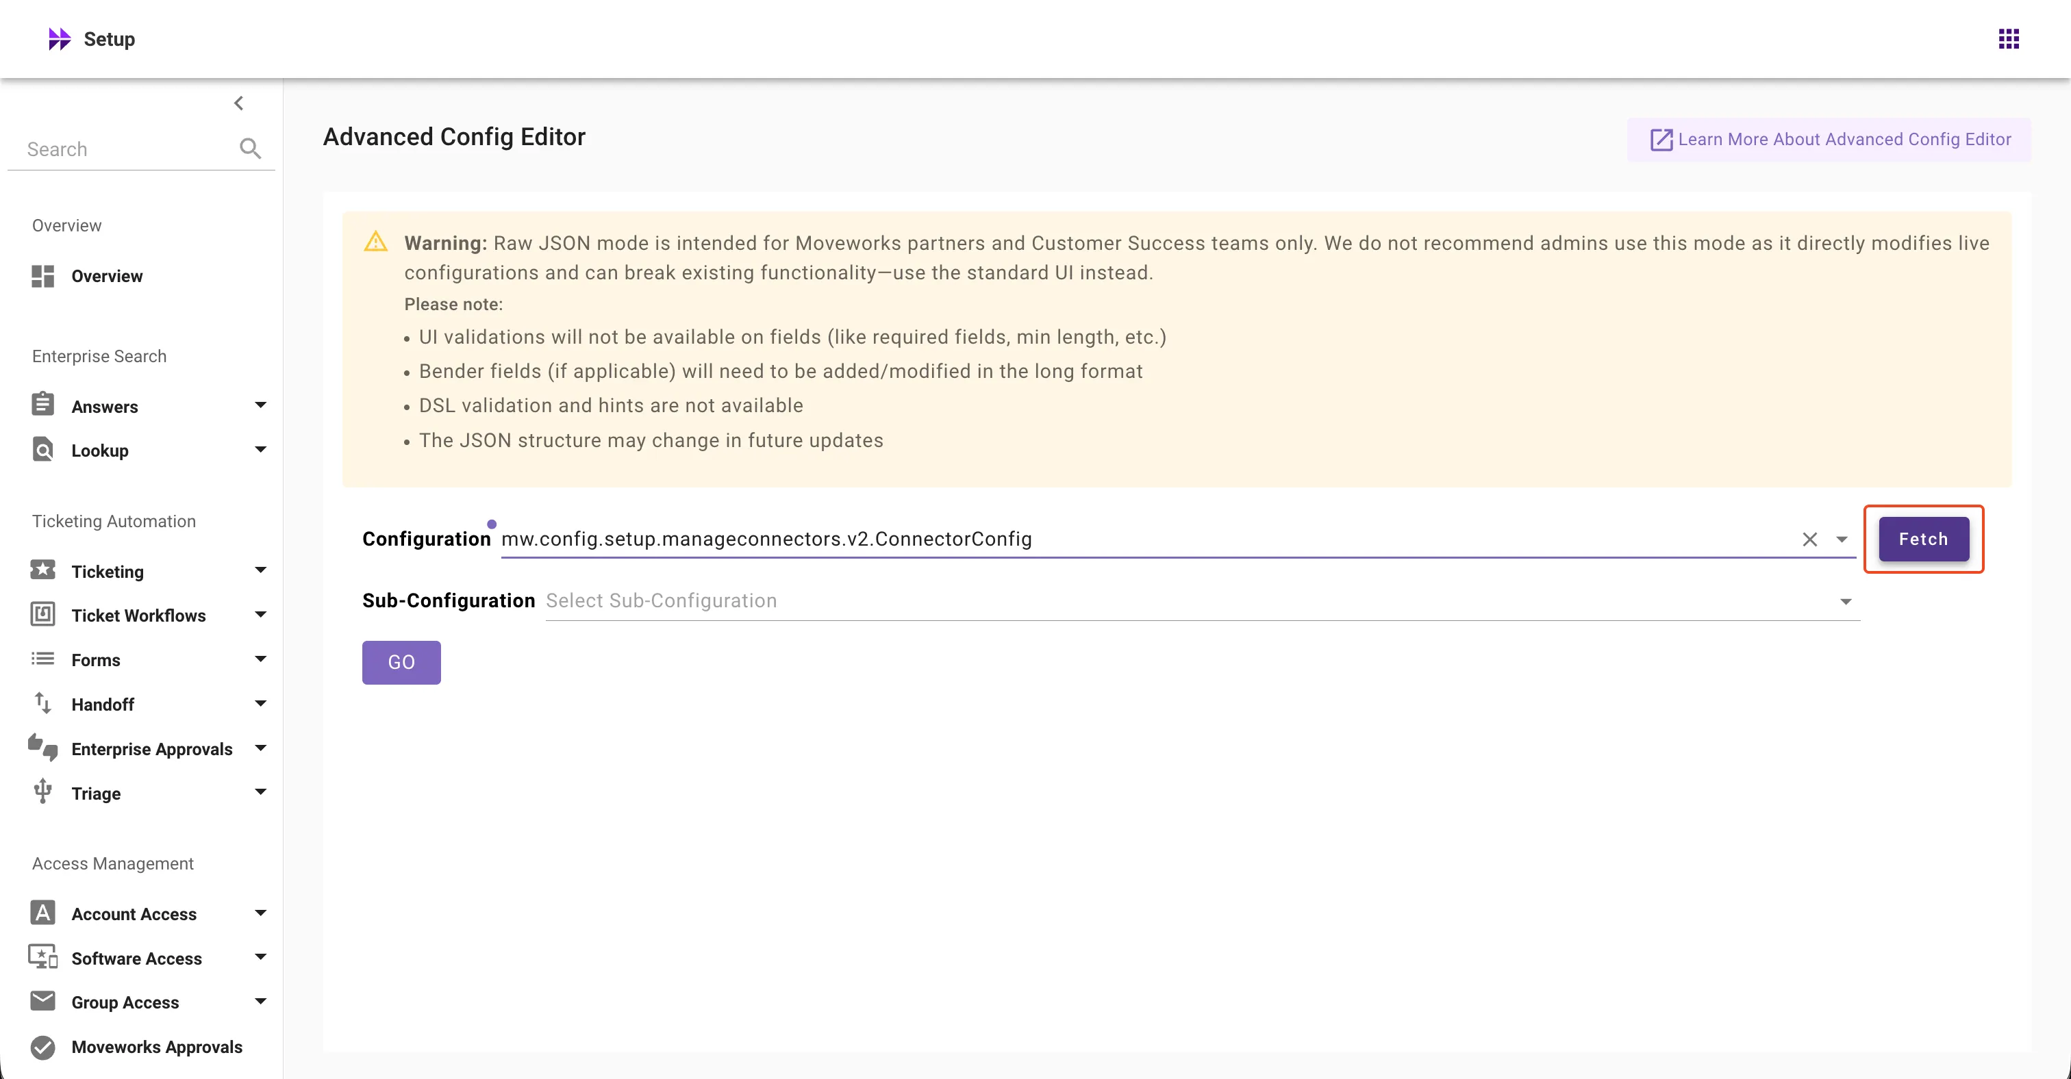Click the Software Access icon
Viewport: 2071px width, 1079px height.
point(42,957)
